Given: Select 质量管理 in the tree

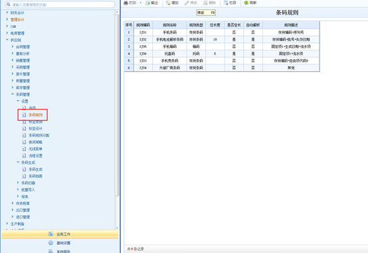Looking at the screenshot, I should point(23,81).
